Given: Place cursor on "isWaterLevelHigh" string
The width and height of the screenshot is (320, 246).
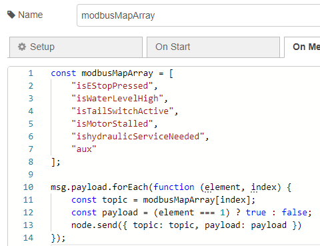Looking at the screenshot, I should (x=117, y=99).
